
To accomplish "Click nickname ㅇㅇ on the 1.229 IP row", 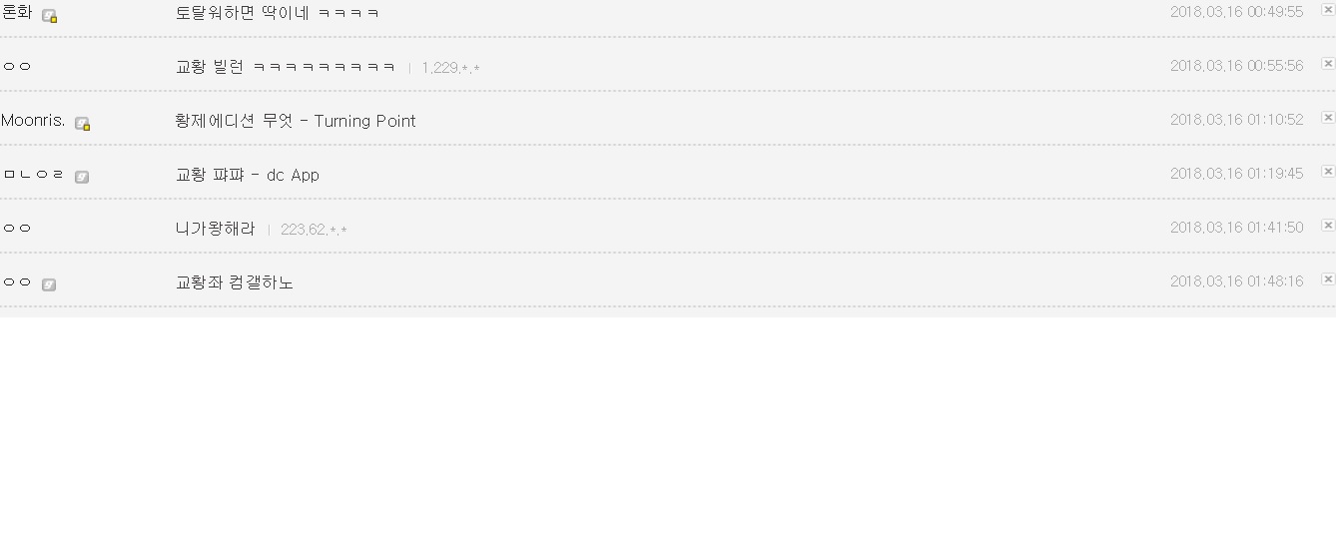I will click(17, 67).
